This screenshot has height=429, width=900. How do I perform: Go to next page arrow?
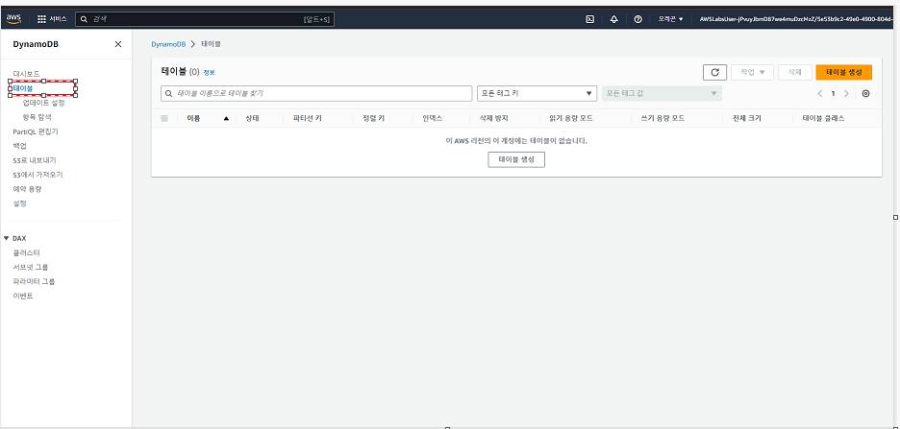(846, 93)
